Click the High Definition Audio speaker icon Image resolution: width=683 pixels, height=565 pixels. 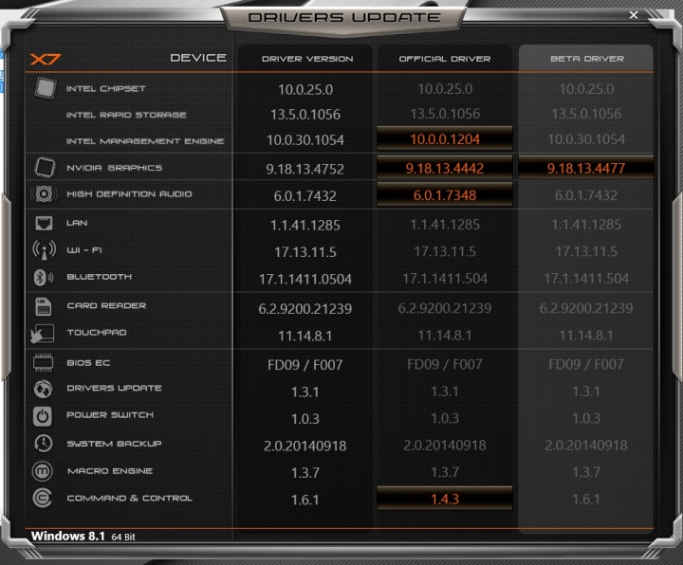(x=44, y=193)
